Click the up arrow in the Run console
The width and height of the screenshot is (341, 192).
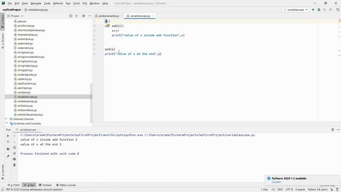(14, 135)
